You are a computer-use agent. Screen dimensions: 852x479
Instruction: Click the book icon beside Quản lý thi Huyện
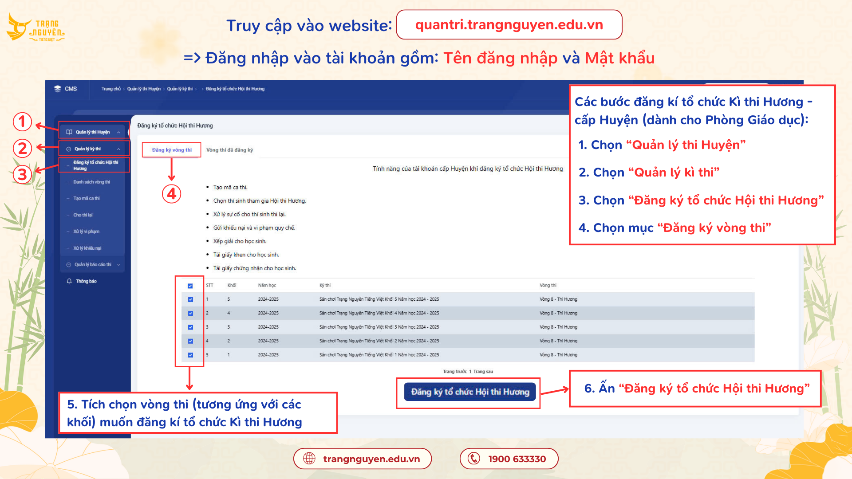coord(69,132)
